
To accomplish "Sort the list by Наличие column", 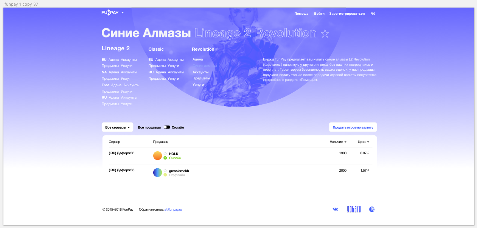I will click(338, 142).
